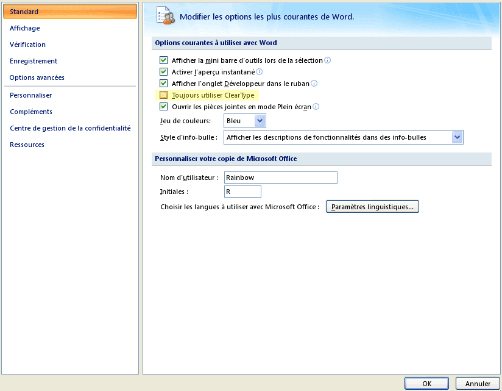
Task: Uncheck Afficher l'onglet Développeur checkbox
Action: pos(164,84)
